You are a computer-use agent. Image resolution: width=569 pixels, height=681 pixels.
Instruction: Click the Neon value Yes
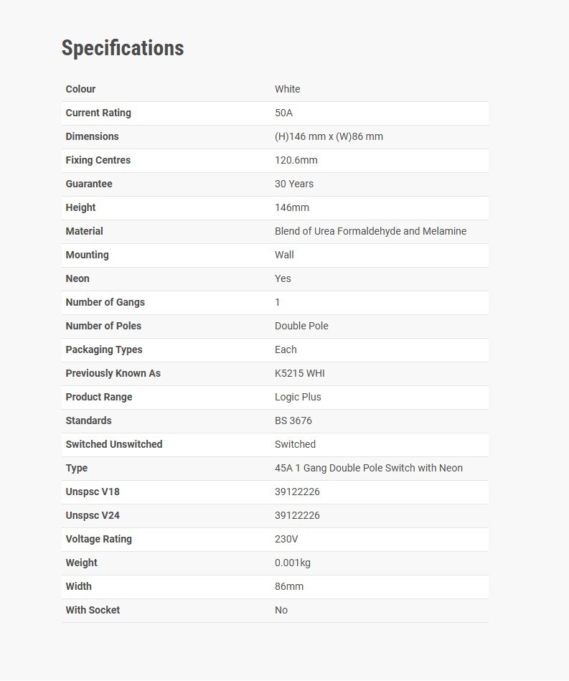[283, 278]
